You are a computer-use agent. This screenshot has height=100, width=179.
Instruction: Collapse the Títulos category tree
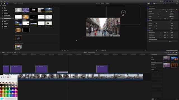coord(1,6)
